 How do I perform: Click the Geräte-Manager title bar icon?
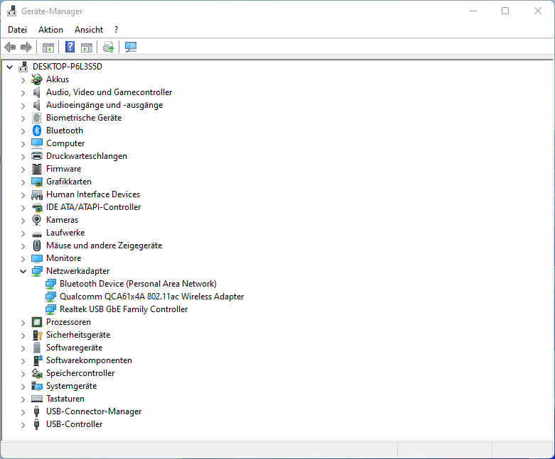[x=11, y=11]
